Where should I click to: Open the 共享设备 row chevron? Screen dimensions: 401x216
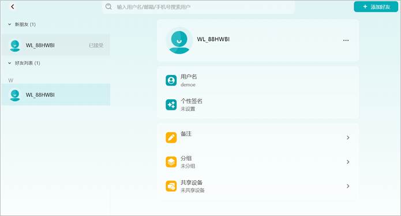(x=348, y=186)
